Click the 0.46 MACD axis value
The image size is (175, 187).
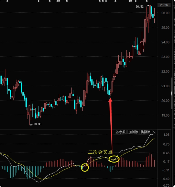click(x=166, y=153)
